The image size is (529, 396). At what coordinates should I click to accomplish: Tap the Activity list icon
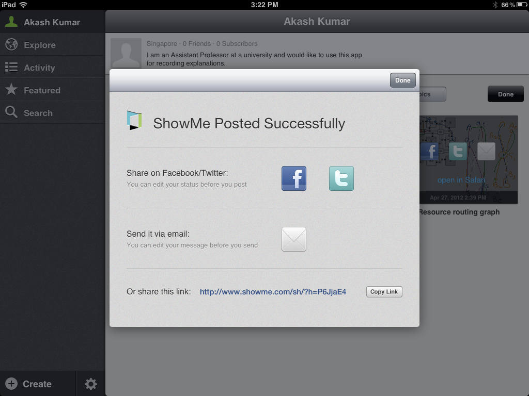[x=11, y=67]
